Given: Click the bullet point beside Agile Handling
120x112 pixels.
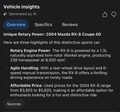Looking at the screenshot, I should (7, 68).
